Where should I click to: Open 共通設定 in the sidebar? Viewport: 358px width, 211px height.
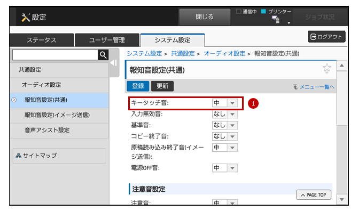click(x=59, y=70)
